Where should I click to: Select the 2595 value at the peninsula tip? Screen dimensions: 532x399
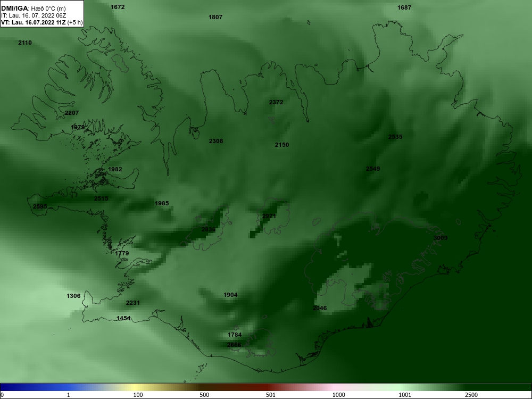(x=40, y=206)
